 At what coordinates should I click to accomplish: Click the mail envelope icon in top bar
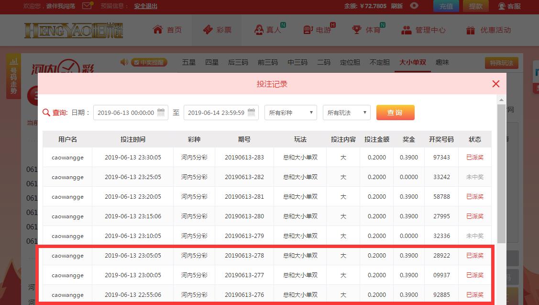[88, 6]
